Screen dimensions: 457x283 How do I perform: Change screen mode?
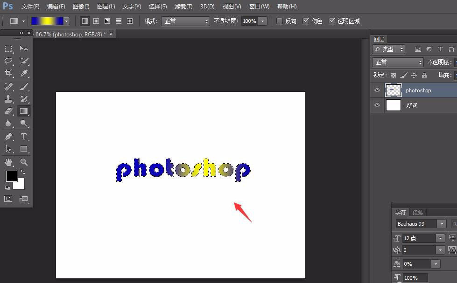24,199
